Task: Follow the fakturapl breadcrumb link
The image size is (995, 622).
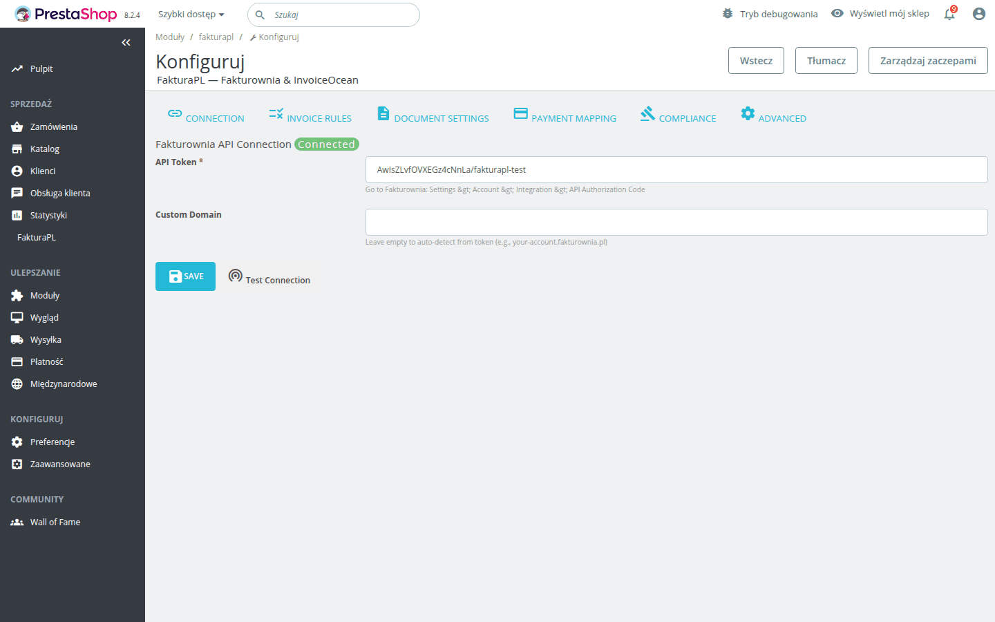Action: click(x=216, y=37)
